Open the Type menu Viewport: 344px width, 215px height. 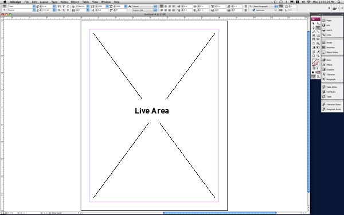54,2
